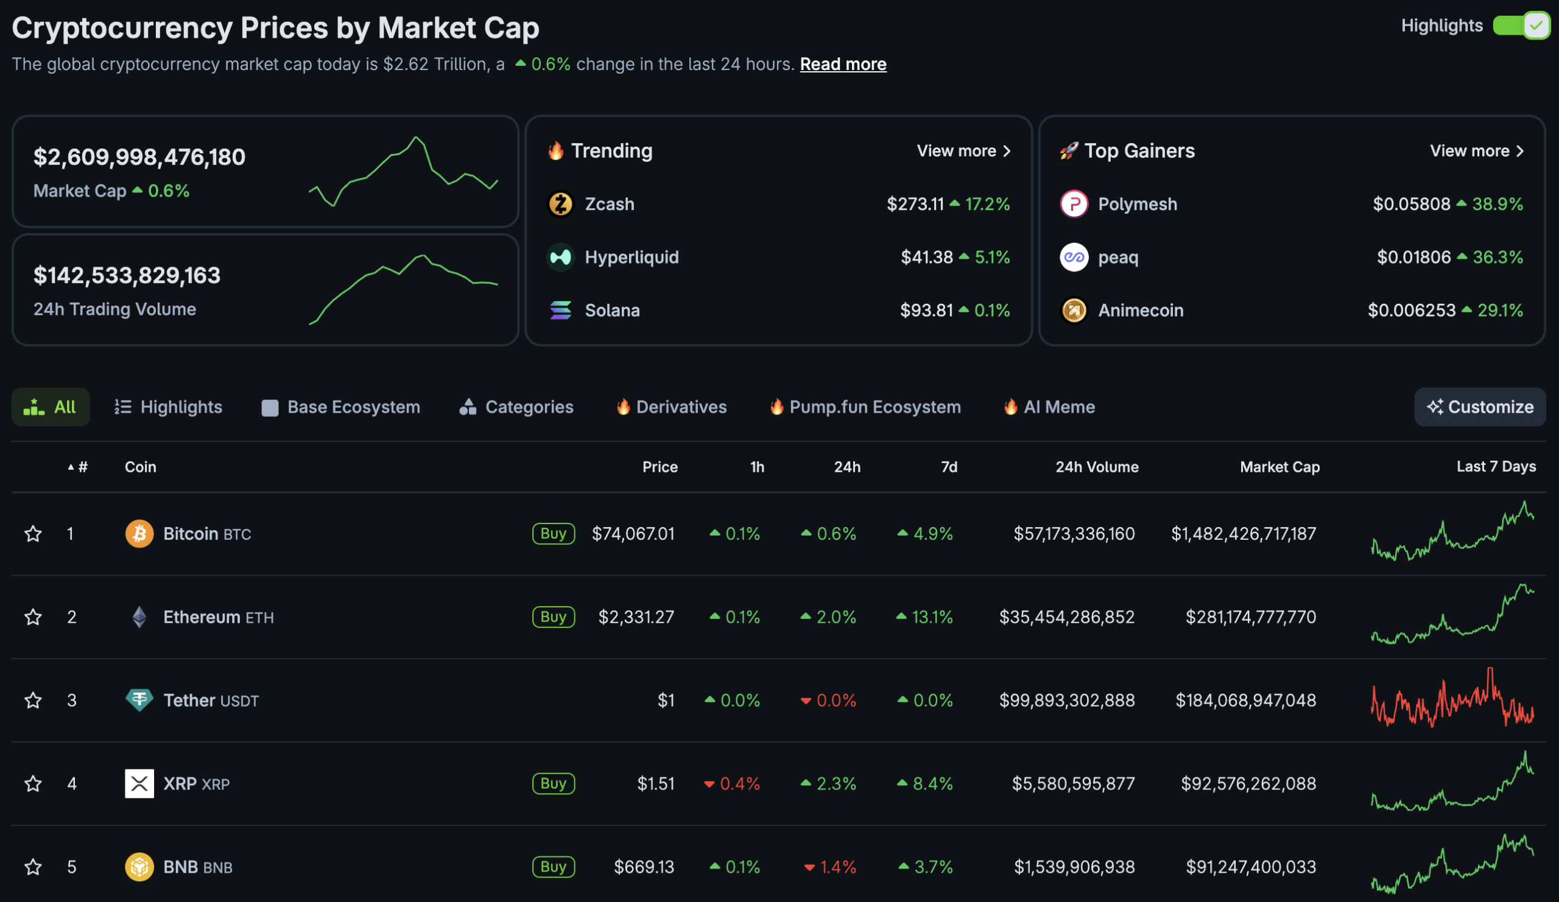Click the Bitcoin logo icon
The width and height of the screenshot is (1559, 902).
139,534
